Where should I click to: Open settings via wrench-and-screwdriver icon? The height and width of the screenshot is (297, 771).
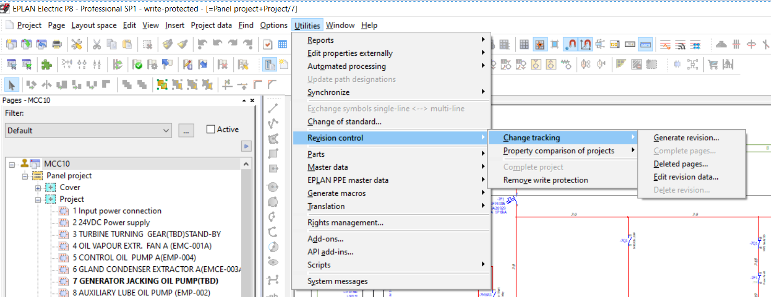click(x=77, y=44)
